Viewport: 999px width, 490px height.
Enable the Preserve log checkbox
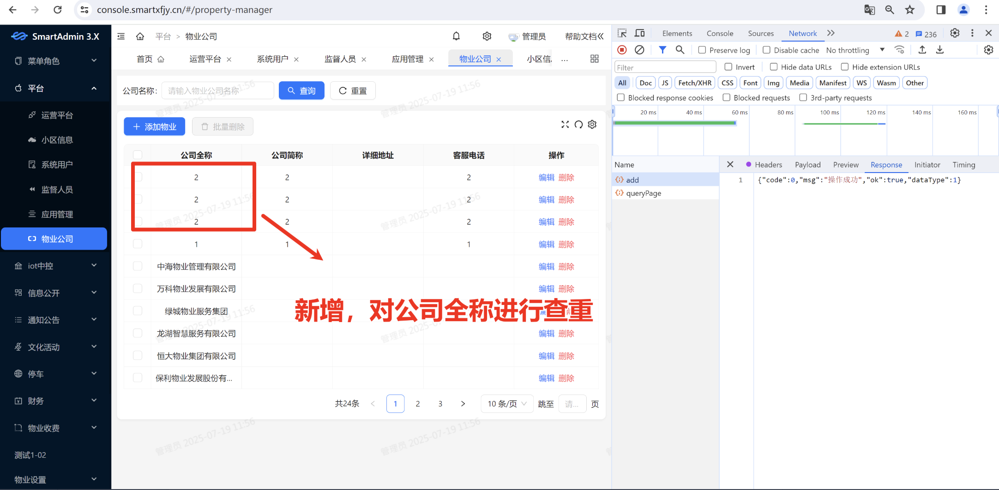702,50
